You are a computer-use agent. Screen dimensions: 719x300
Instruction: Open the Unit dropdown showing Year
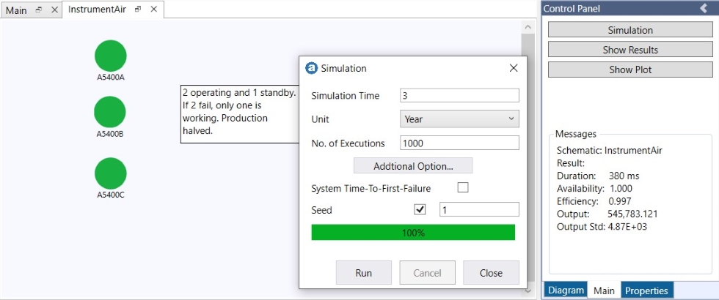click(459, 119)
